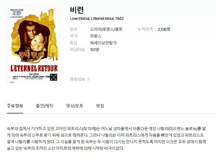
Task: Click the 러닝타임 field label
Action: click(77, 50)
